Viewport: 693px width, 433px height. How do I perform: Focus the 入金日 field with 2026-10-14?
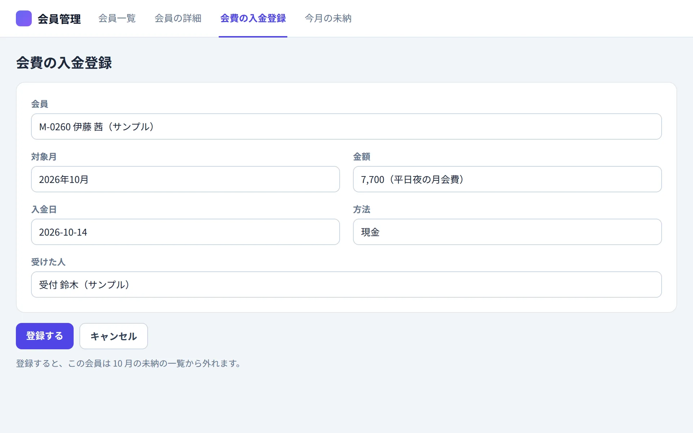coord(186,232)
